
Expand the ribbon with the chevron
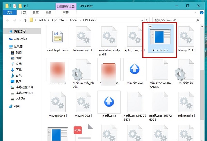[x=196, y=13]
